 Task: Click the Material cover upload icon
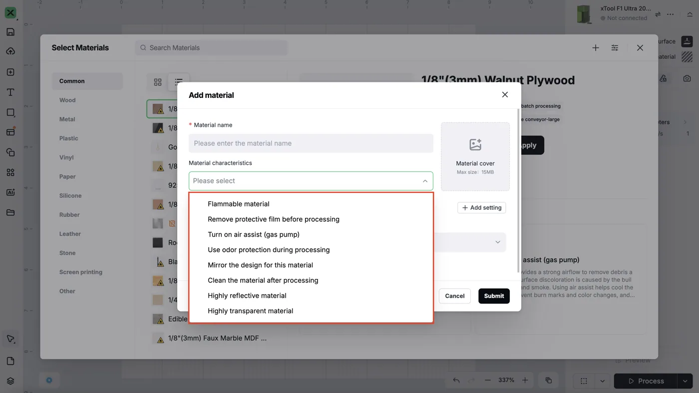475,145
